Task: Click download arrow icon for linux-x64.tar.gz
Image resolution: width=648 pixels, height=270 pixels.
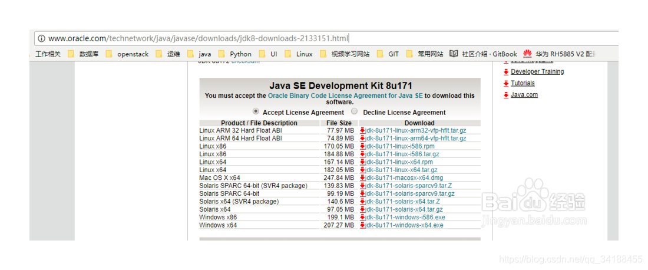Action: pos(362,170)
